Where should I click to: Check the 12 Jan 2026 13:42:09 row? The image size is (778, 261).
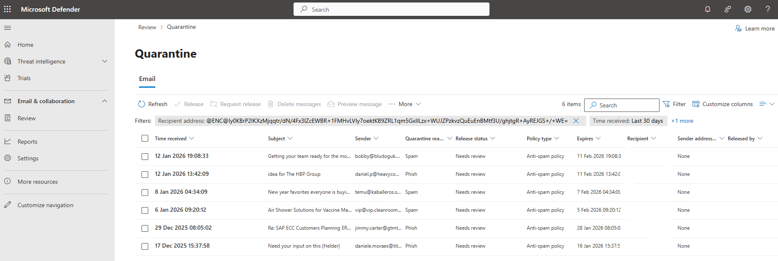click(145, 175)
